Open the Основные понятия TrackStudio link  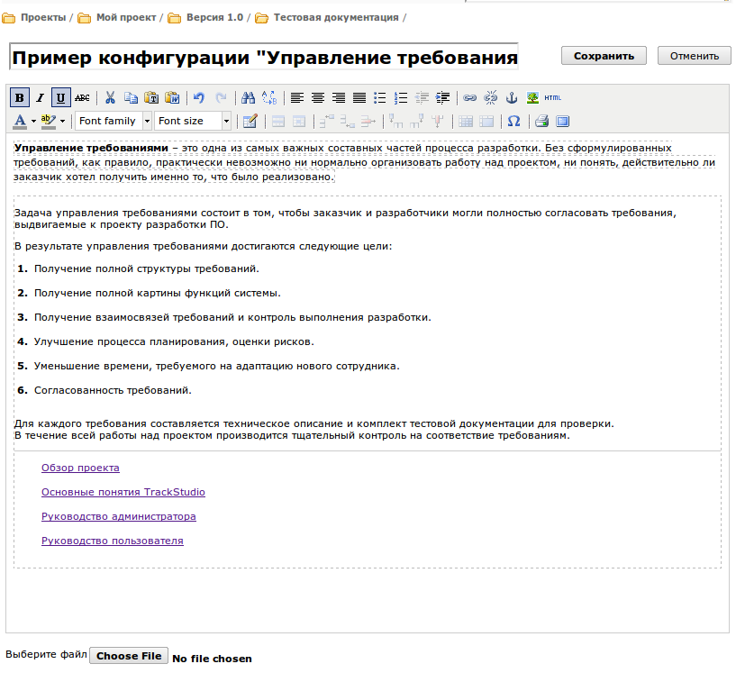123,492
